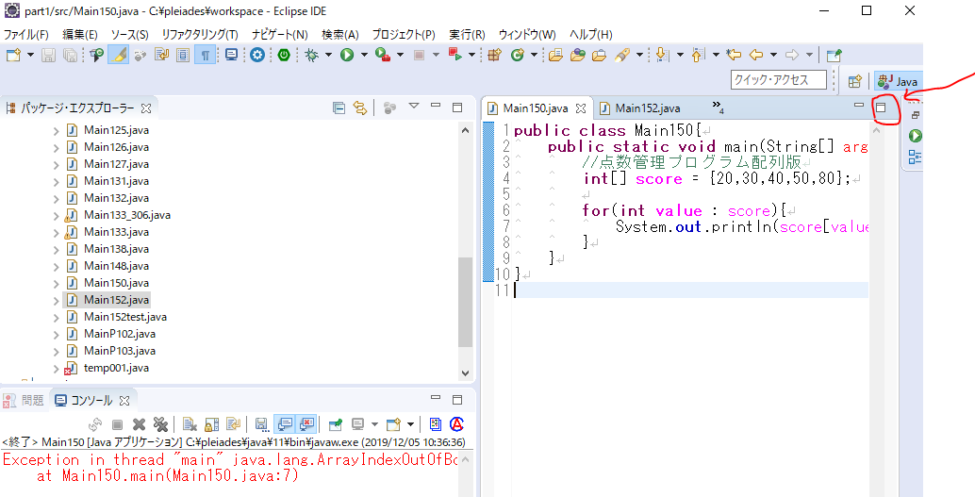Select the Java perspective button
This screenshot has height=497, width=975.
[898, 81]
